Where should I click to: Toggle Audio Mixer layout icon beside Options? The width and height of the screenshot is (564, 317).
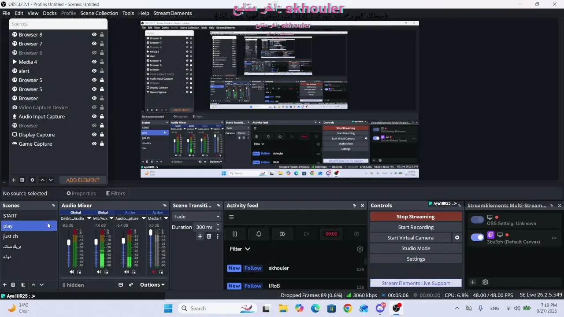point(121,285)
